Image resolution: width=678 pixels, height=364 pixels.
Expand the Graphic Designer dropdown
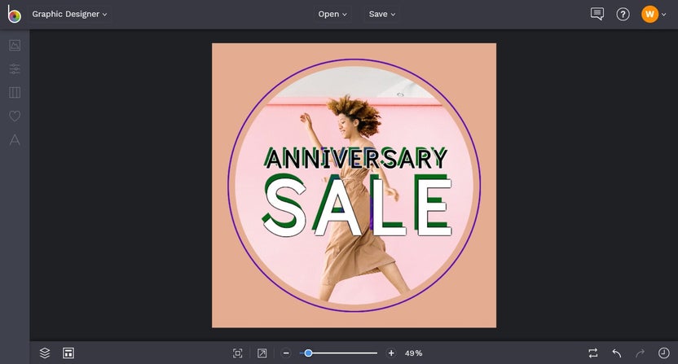[69, 15]
